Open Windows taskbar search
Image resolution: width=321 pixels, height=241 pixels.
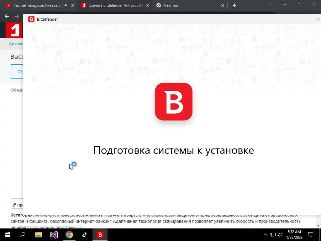(23, 235)
